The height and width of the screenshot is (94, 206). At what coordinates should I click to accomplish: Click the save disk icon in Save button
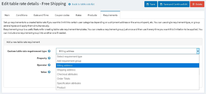pos(148,4)
